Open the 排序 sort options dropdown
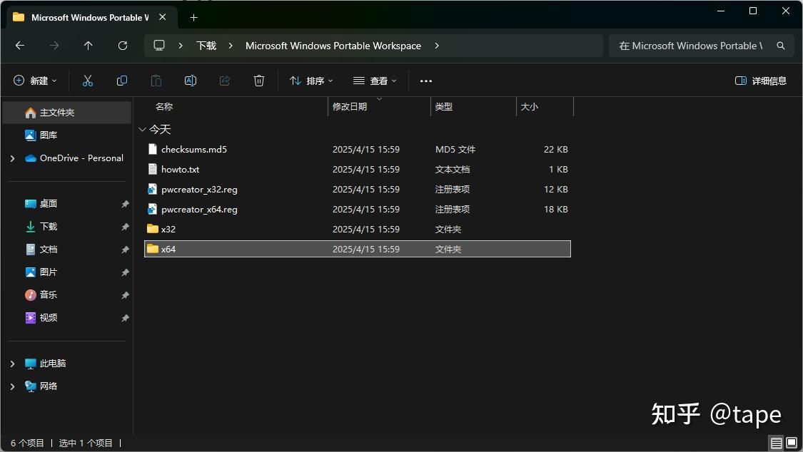 click(x=310, y=80)
